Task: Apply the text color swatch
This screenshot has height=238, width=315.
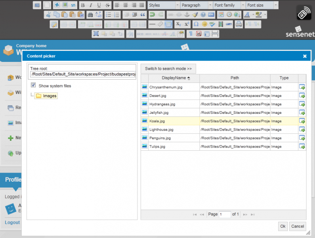Action: click(x=247, y=15)
